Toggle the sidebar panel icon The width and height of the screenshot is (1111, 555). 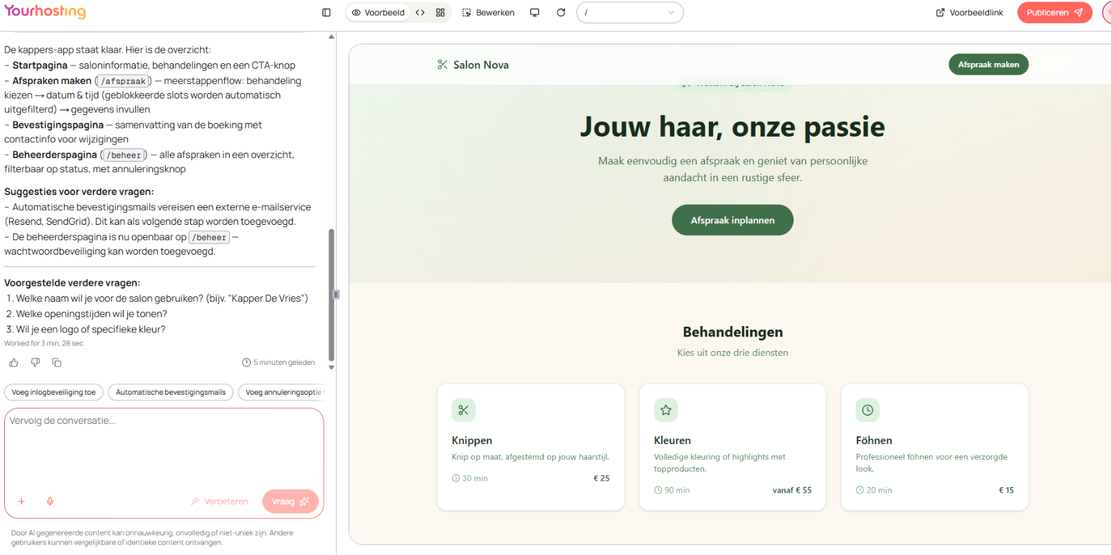pyautogui.click(x=326, y=12)
